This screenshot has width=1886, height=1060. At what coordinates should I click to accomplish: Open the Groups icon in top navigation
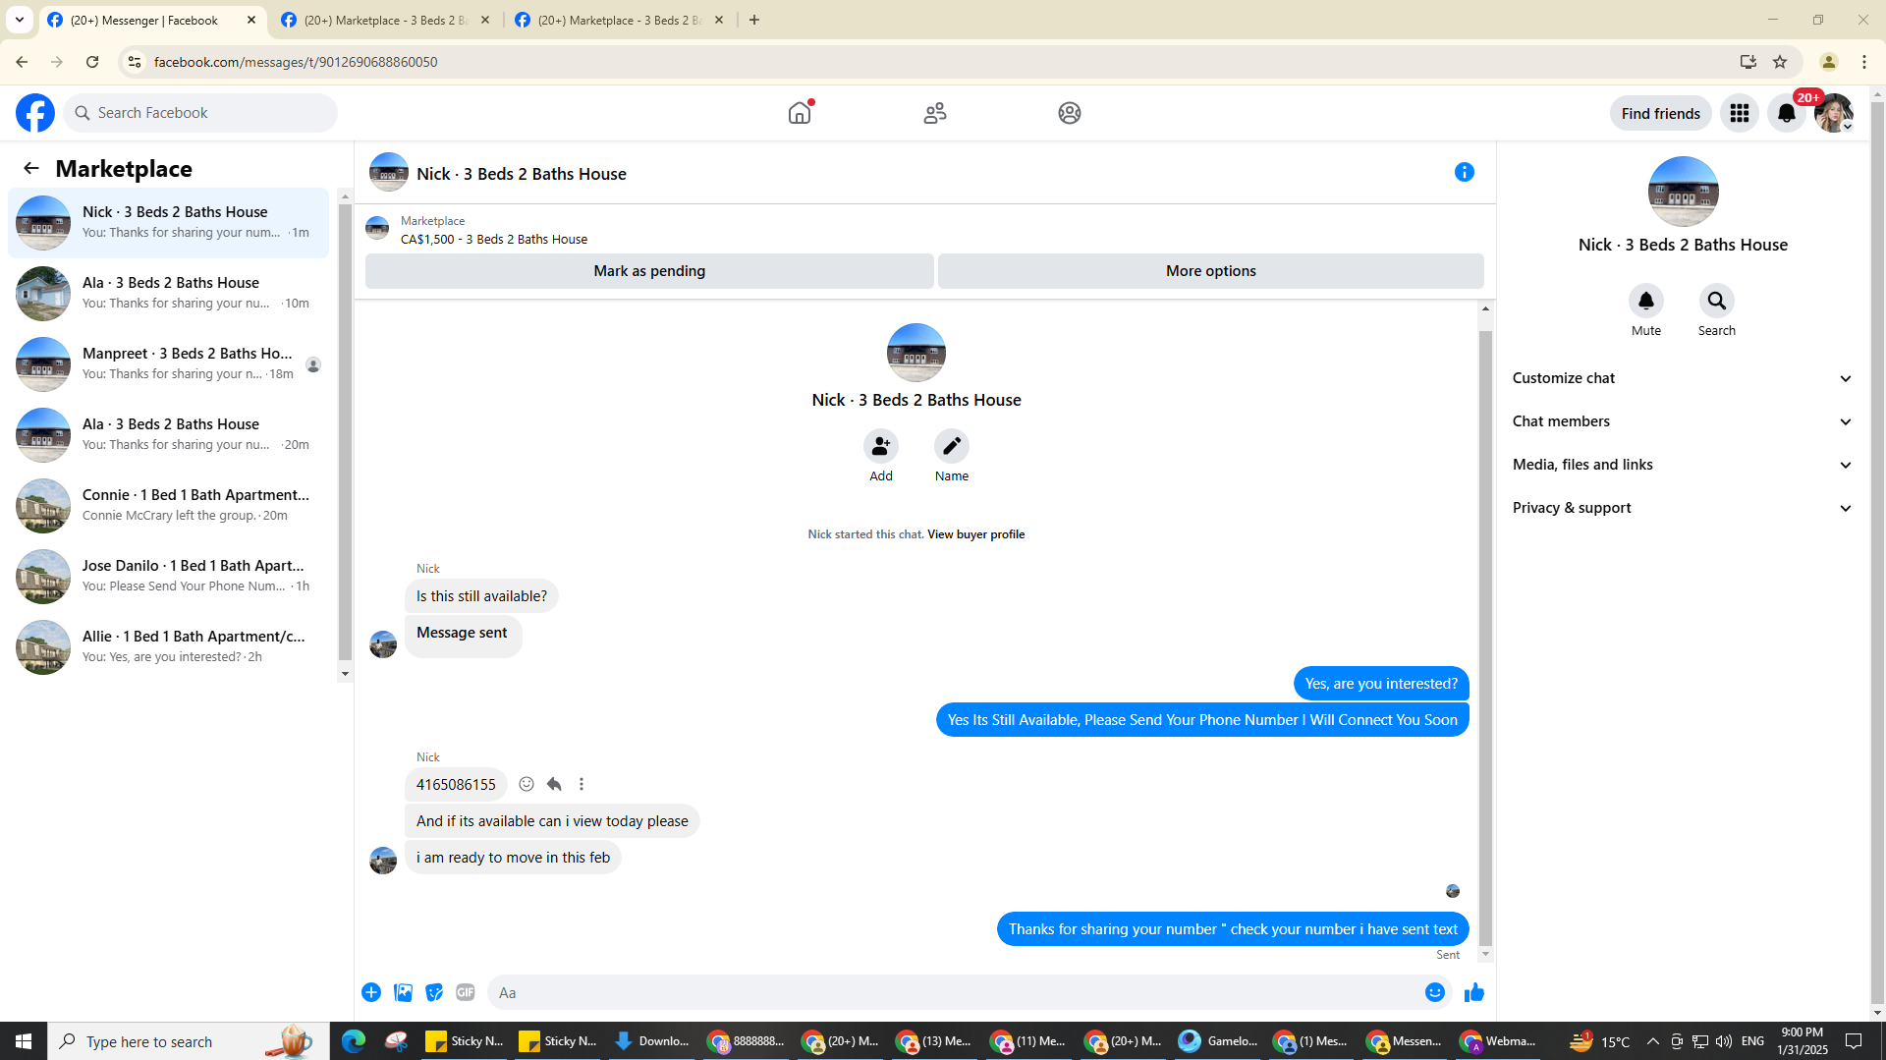pyautogui.click(x=1070, y=113)
